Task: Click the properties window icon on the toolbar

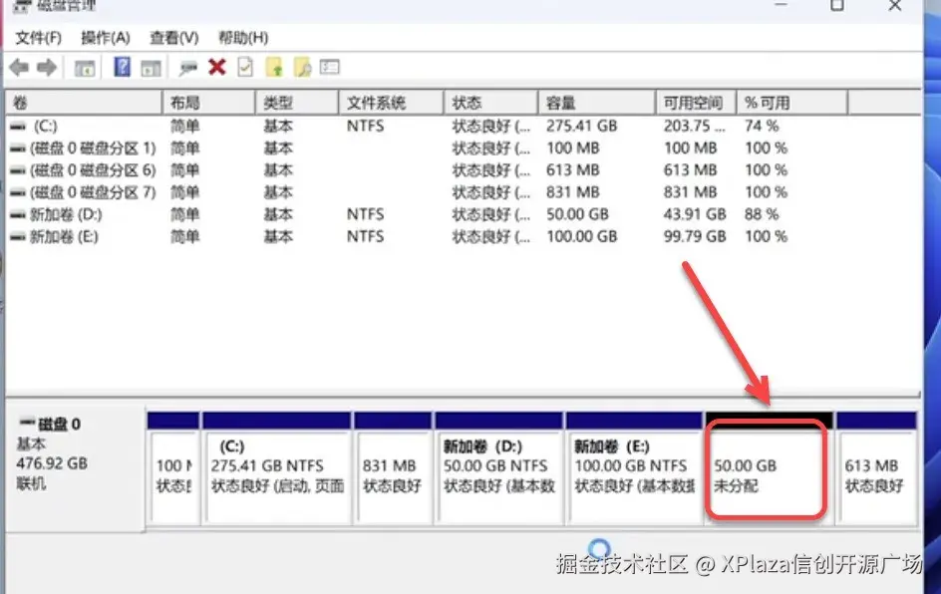Action: point(150,68)
